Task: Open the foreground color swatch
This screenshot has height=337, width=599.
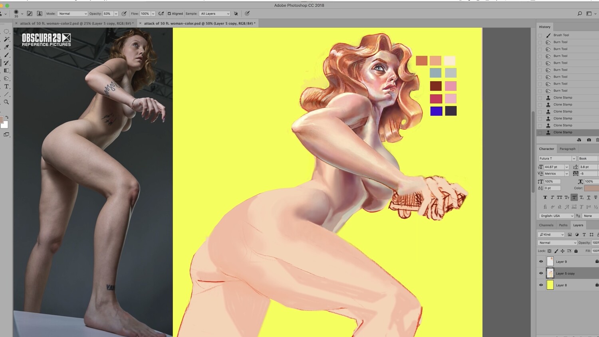Action: (x=2, y=120)
